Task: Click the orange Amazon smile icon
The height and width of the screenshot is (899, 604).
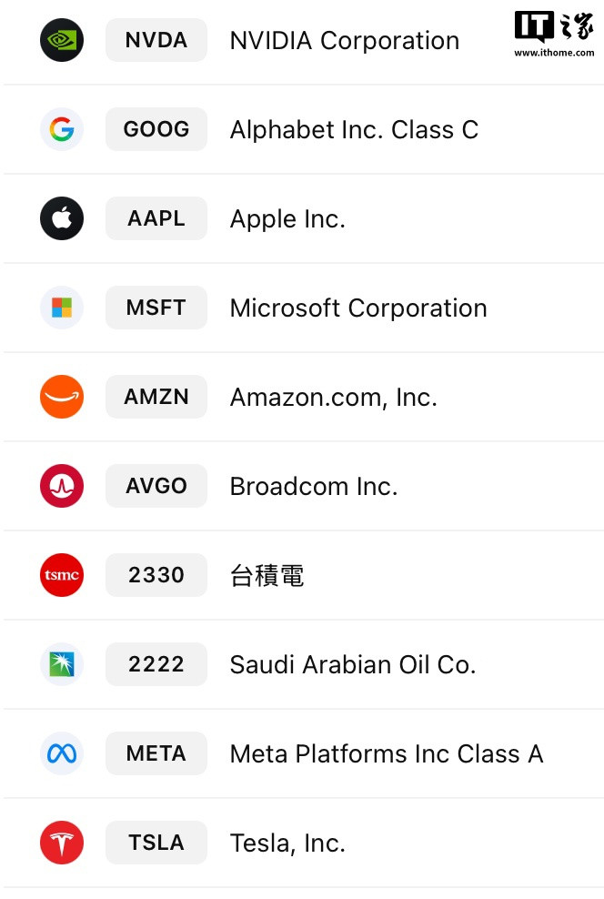Action: (x=62, y=397)
